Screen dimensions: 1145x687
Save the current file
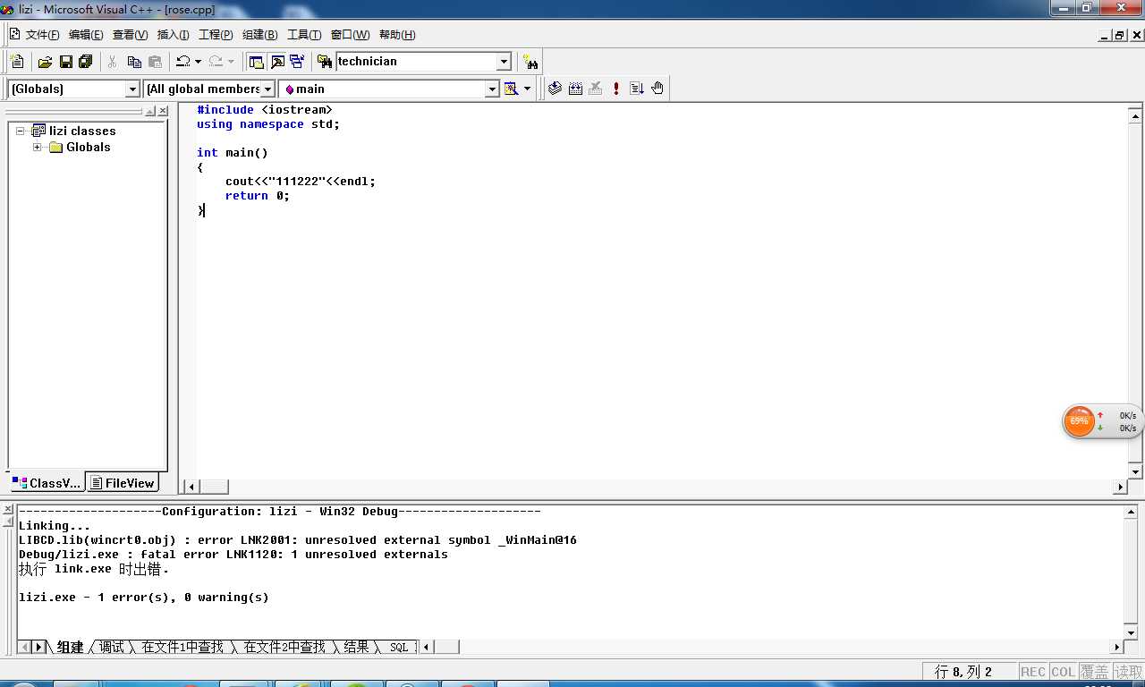tap(65, 62)
